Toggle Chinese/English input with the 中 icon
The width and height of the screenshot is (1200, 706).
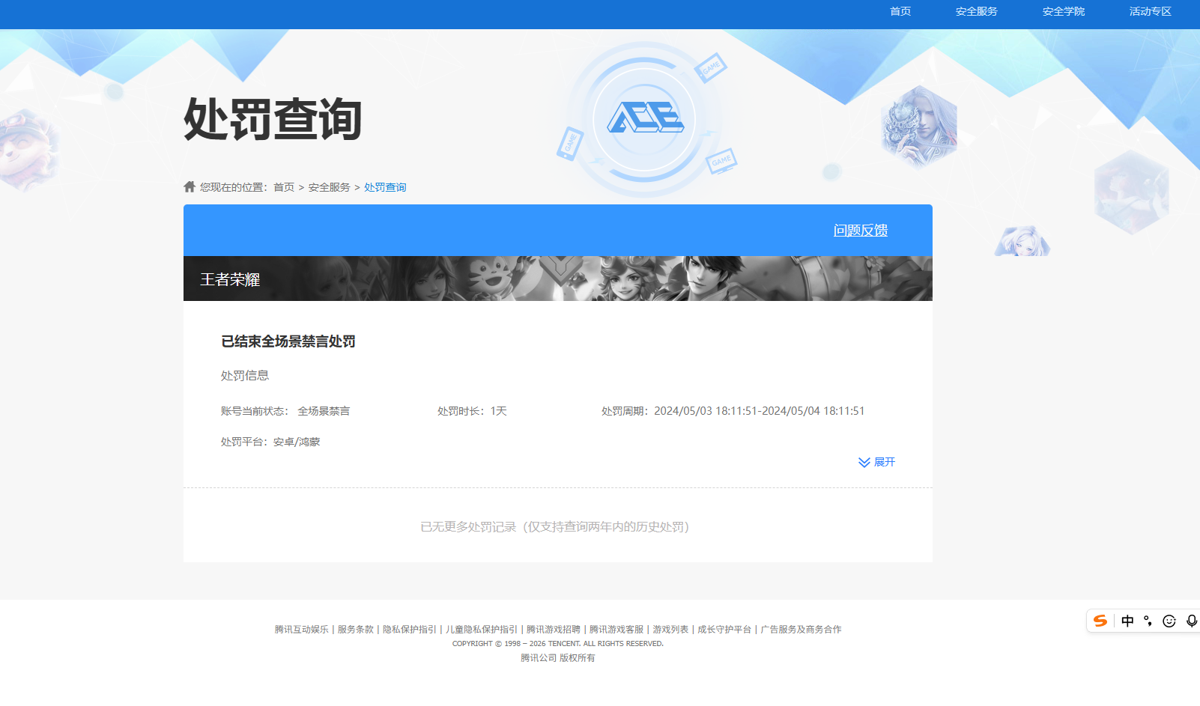coord(1127,621)
